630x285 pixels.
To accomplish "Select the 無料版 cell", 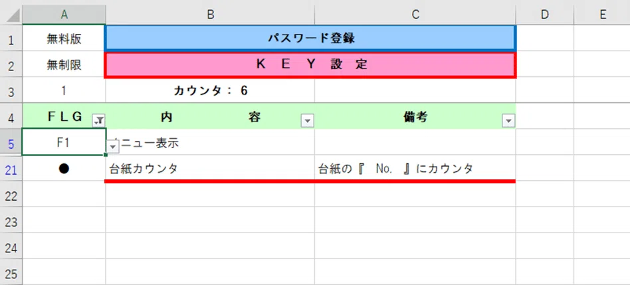I will pos(64,39).
